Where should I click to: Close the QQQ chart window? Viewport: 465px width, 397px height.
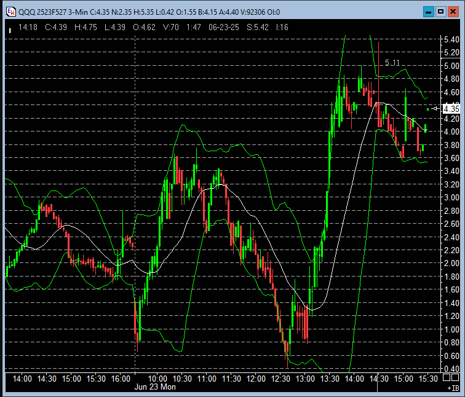point(453,12)
